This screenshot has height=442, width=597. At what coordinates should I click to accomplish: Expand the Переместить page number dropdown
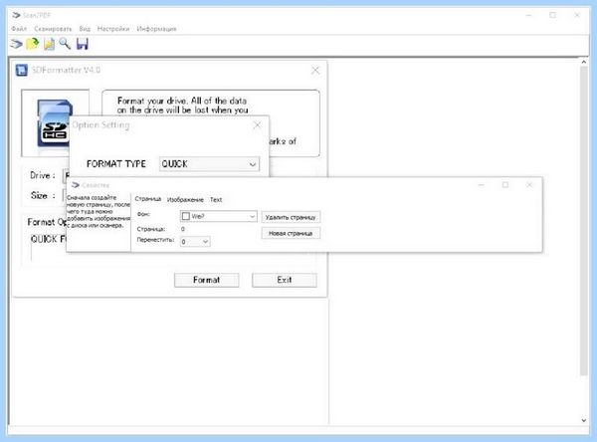195,242
